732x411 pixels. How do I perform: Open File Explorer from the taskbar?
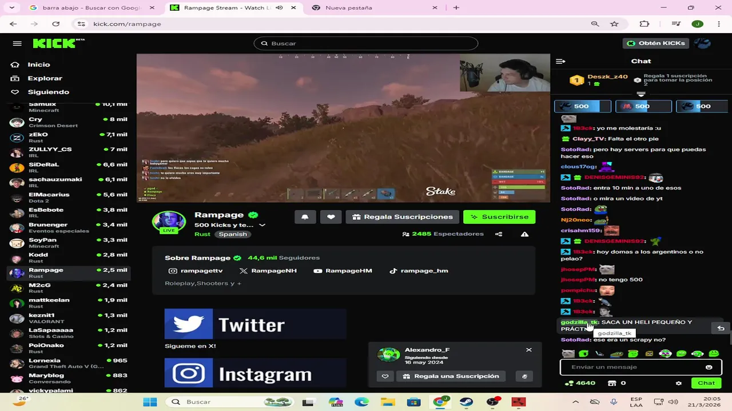tap(388, 402)
